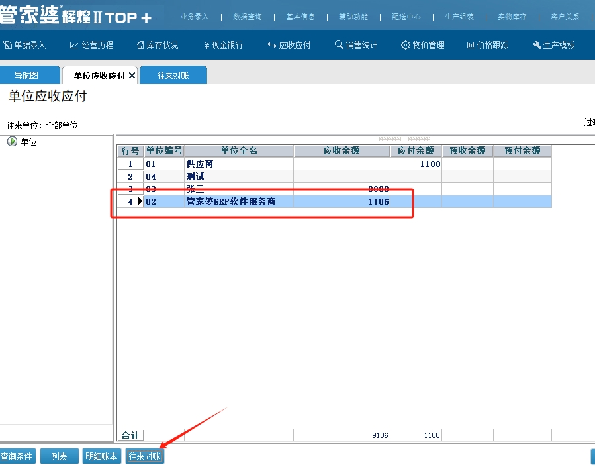
Task: Click the 单据录入 document entry icon
Action: pyautogui.click(x=7, y=45)
